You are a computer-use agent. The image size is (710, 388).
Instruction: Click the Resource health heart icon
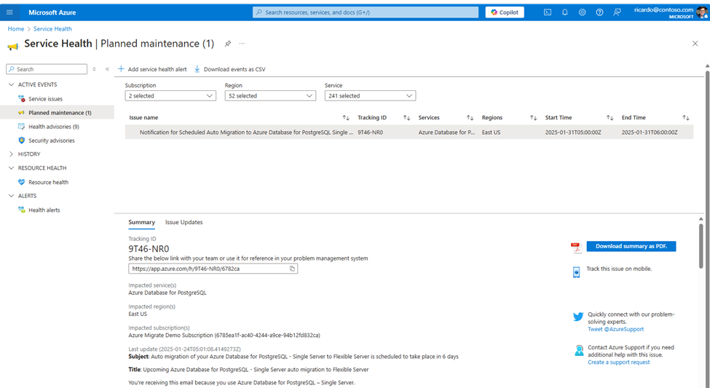point(21,182)
